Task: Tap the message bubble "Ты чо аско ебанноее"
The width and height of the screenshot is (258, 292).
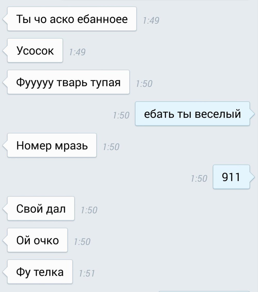Action: point(72,19)
